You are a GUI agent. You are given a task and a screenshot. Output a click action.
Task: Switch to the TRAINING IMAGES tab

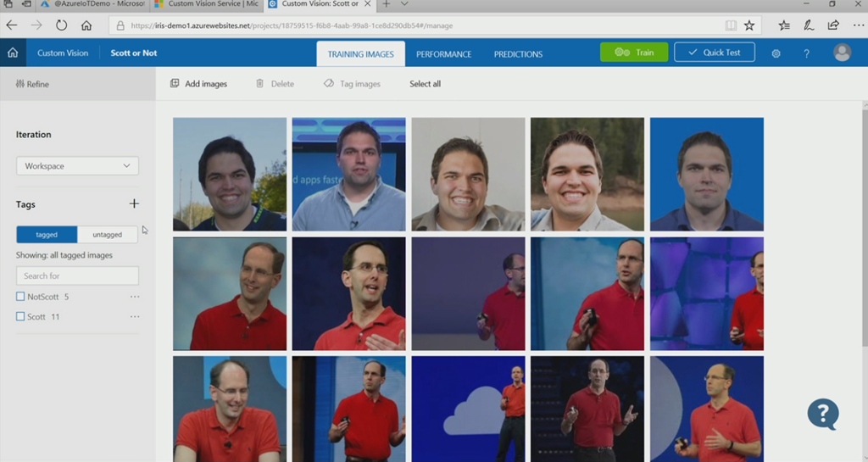point(361,54)
